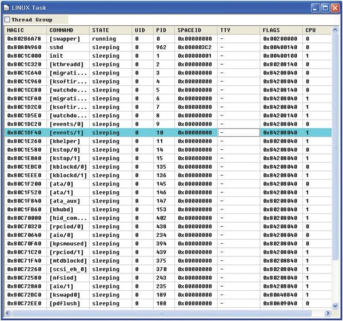Select the sshd task row
The width and height of the screenshot is (343, 321).
tap(57, 47)
